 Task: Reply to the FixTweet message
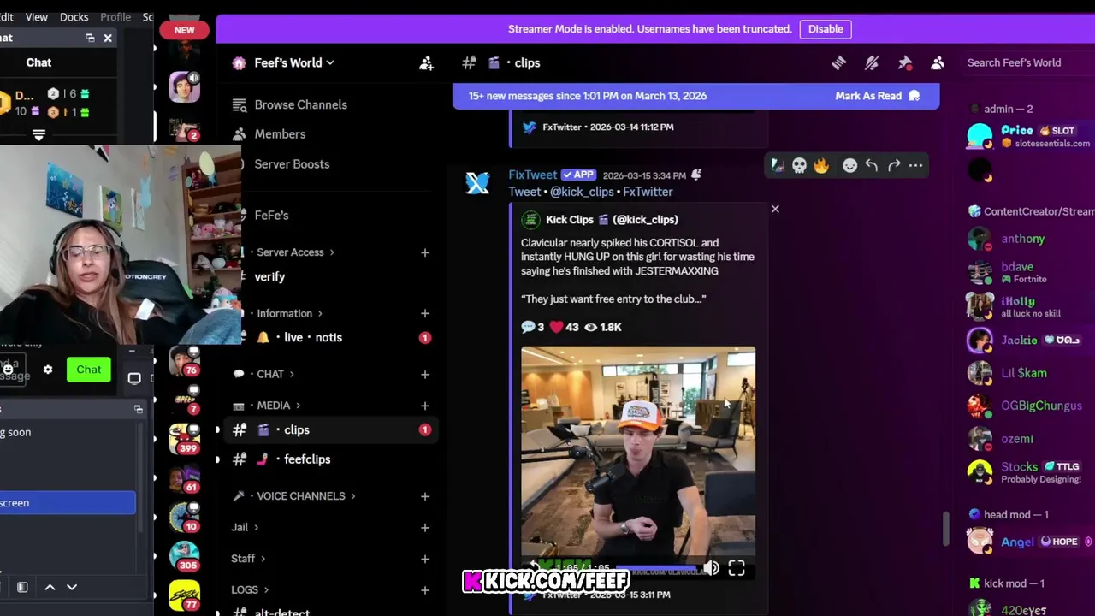click(x=871, y=166)
